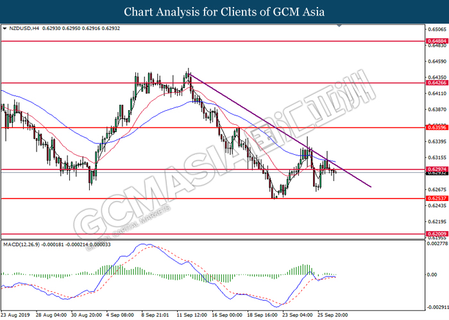Select the NZDUSD,H4 chart title text
Image resolution: width=449 pixels, height=320 pixels.
[x=24, y=29]
